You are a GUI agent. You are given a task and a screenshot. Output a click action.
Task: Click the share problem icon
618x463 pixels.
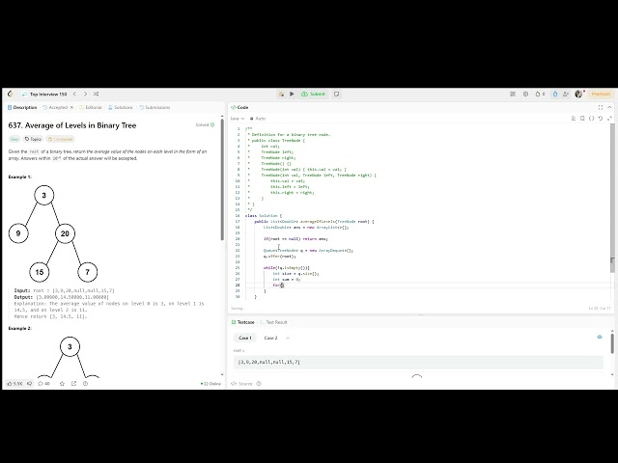coord(74,383)
